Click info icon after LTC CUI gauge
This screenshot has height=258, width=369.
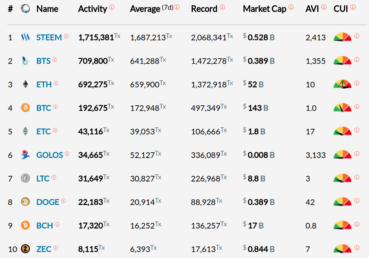[x=357, y=177]
